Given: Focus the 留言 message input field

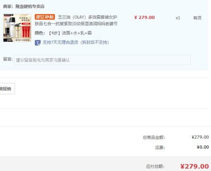Looking at the screenshot, I should coord(102,60).
